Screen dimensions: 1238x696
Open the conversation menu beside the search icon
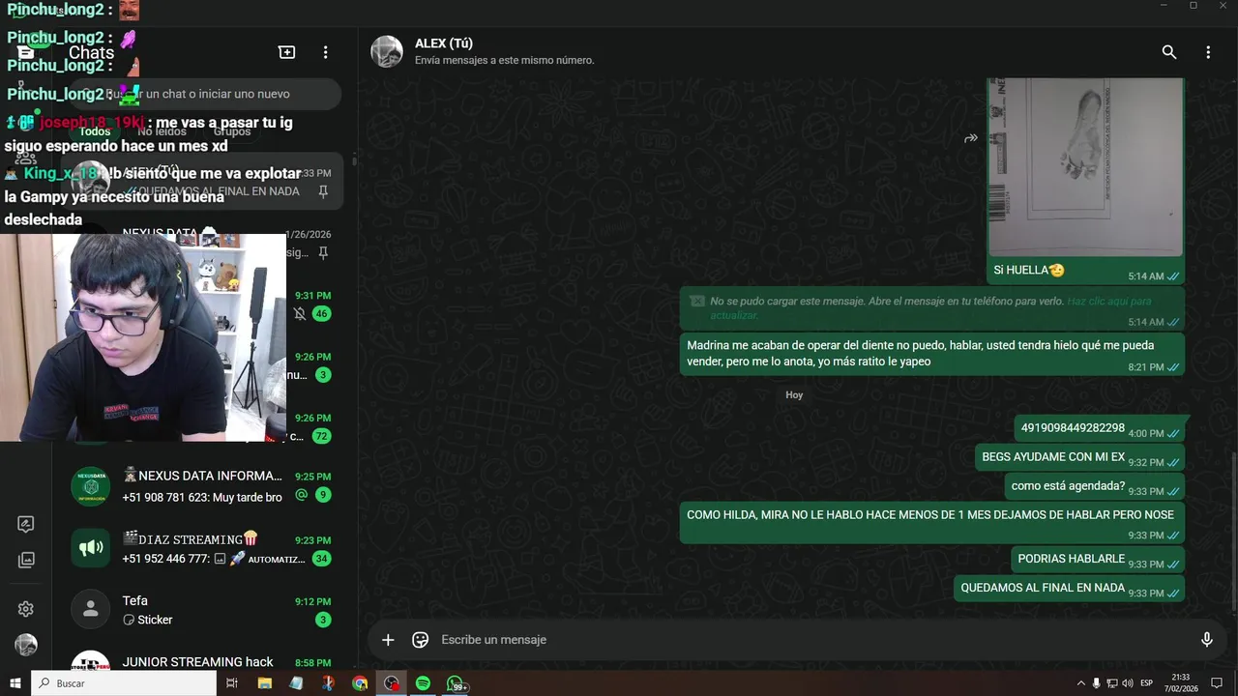(1208, 52)
